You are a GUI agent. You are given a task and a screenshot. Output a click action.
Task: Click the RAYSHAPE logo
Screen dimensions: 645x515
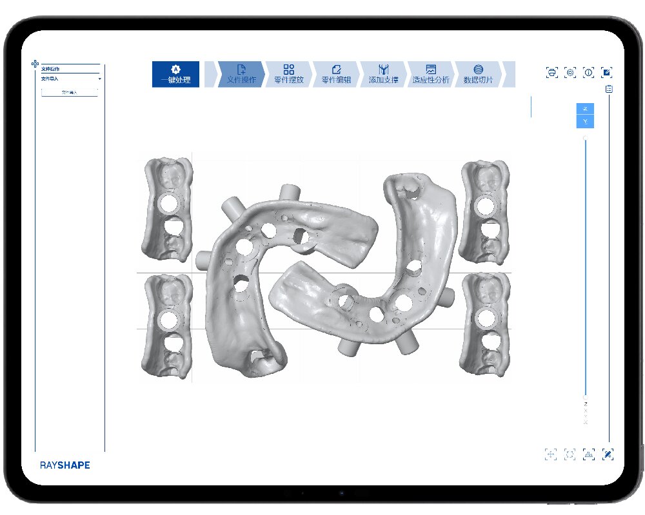coord(65,465)
